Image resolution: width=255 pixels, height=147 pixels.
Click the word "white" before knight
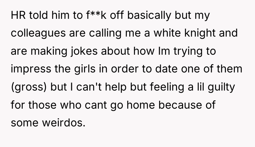(167, 33)
